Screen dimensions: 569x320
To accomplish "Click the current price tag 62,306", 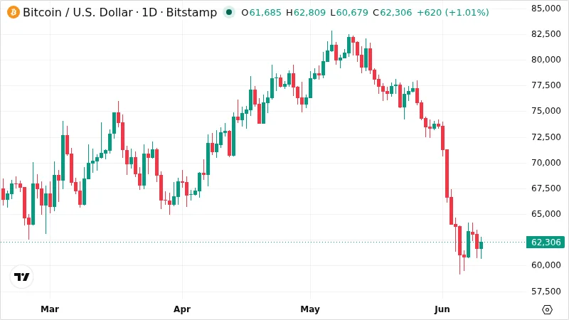I will pos(546,242).
